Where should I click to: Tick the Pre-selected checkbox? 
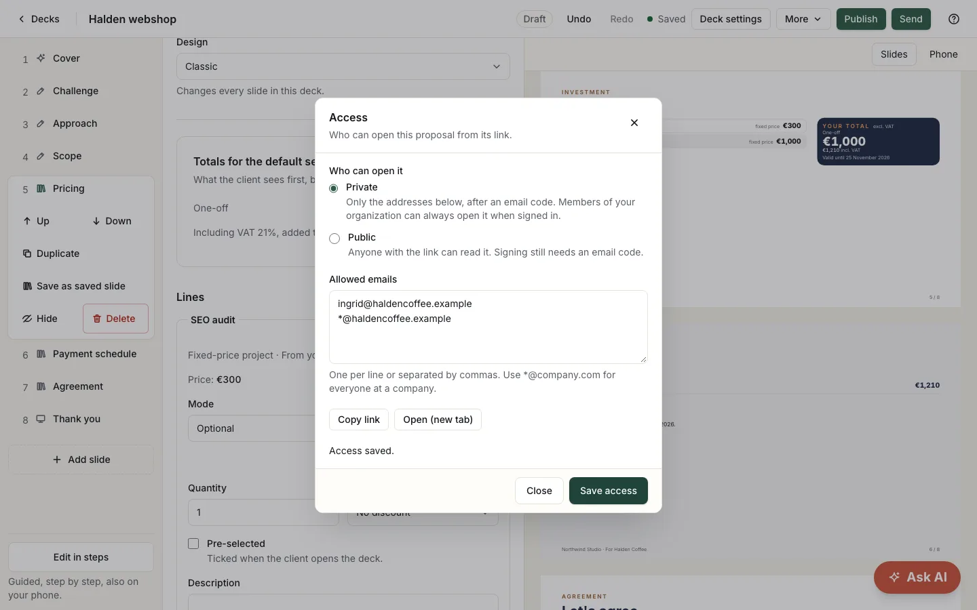click(x=193, y=544)
